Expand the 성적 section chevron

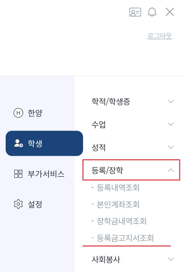click(x=171, y=147)
